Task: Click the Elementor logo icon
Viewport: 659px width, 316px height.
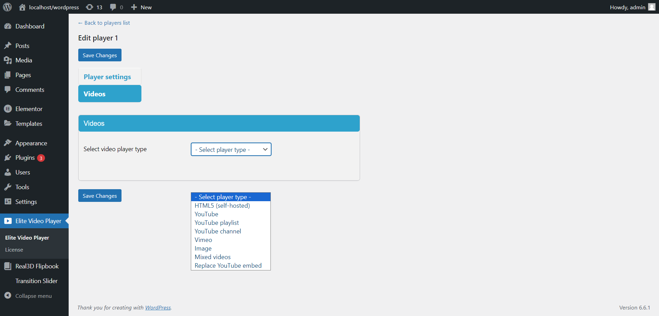Action: pyautogui.click(x=8, y=109)
